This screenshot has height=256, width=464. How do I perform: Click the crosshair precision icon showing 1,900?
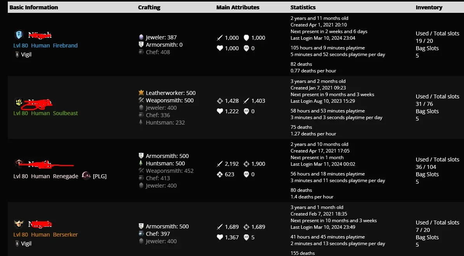tap(246, 164)
